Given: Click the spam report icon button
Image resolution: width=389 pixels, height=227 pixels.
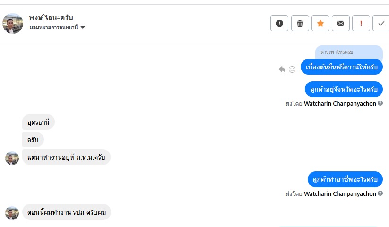Looking at the screenshot, I should click(279, 23).
